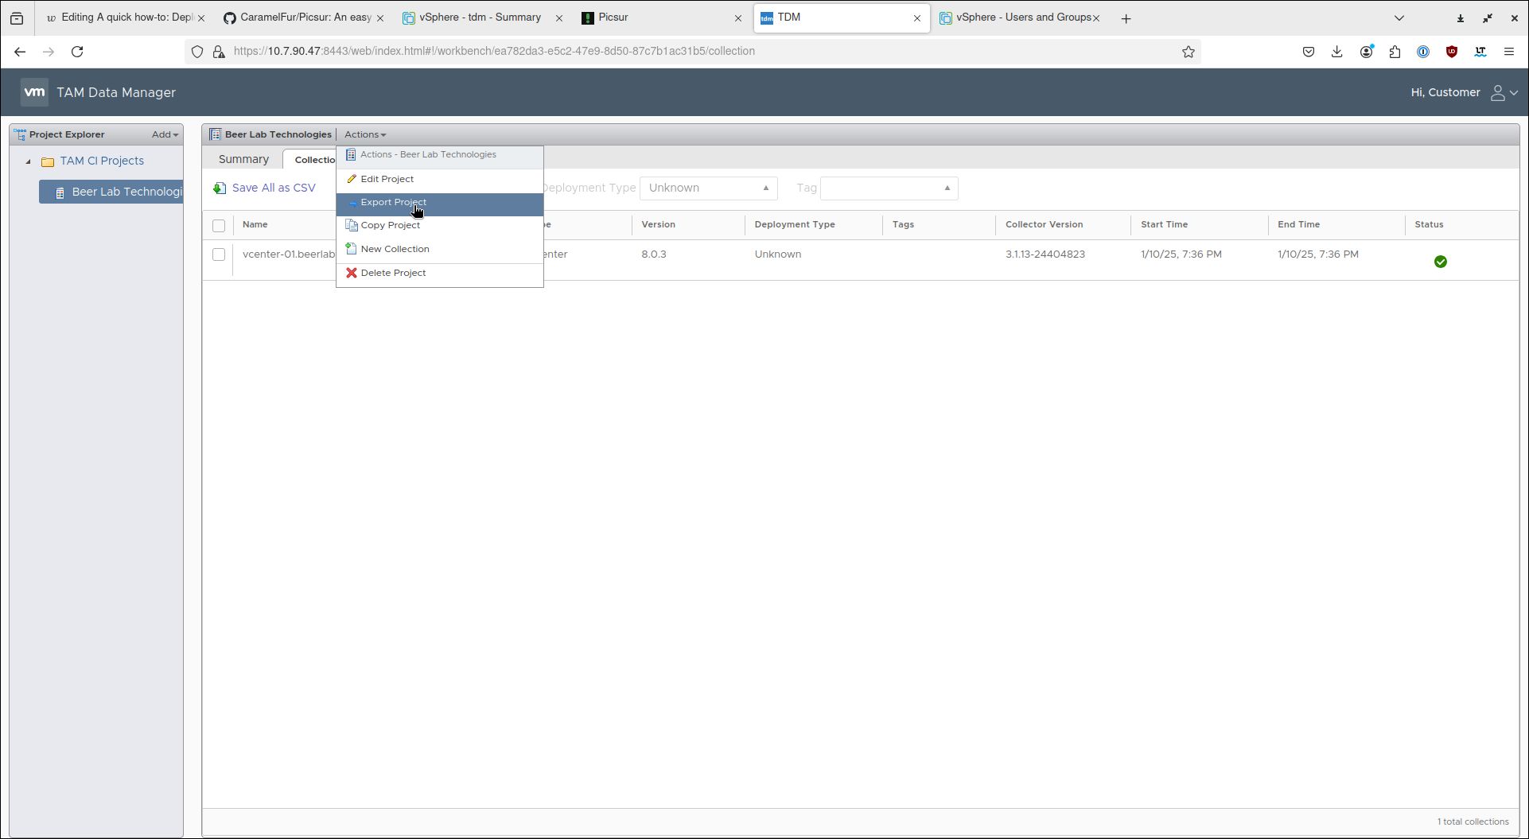The image size is (1529, 839).
Task: Click the 1 total collections footer text
Action: 1473,822
